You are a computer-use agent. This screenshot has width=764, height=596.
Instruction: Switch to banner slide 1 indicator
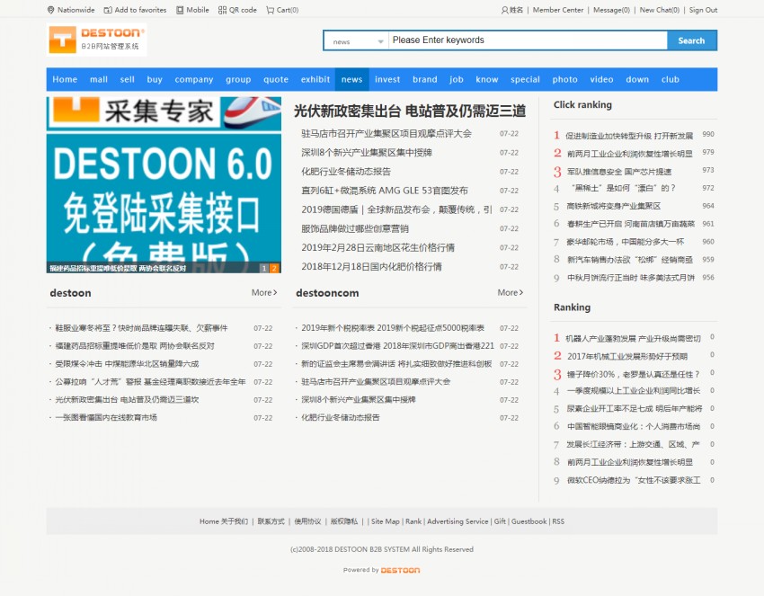pos(264,268)
